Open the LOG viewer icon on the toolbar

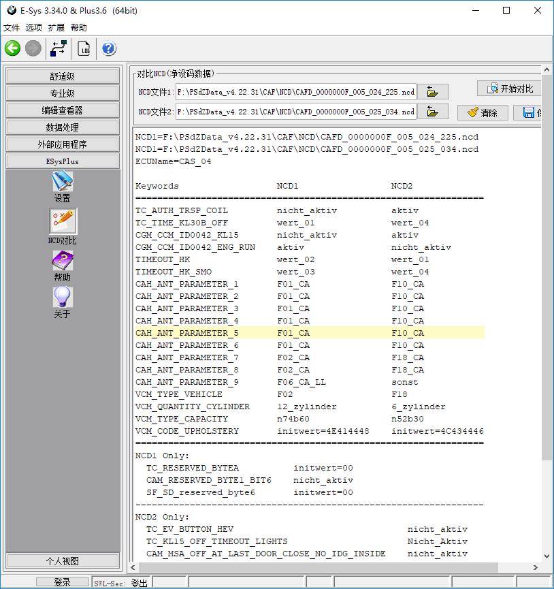(83, 48)
